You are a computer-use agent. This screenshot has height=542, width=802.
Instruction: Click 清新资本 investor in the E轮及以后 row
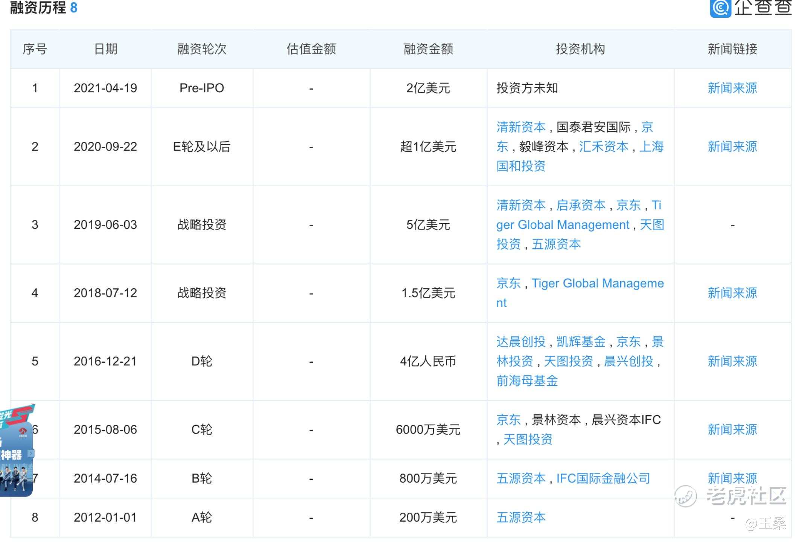tap(521, 127)
